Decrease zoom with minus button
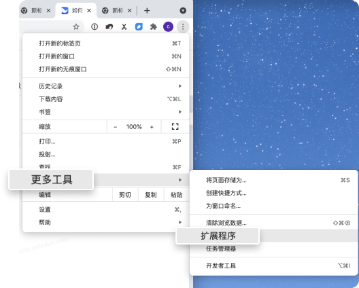The height and width of the screenshot is (288, 359). click(116, 127)
